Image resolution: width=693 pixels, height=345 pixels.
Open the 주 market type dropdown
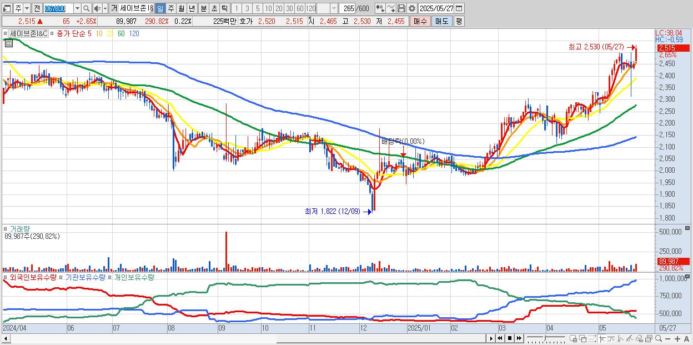click(27, 8)
